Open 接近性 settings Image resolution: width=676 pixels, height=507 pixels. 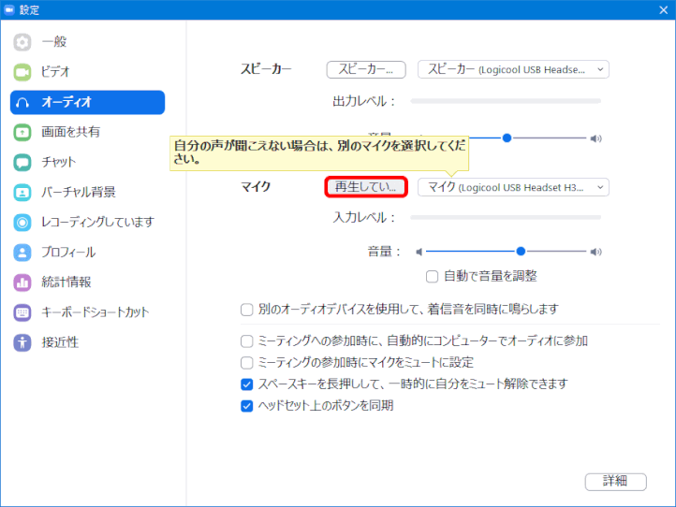coord(87,342)
